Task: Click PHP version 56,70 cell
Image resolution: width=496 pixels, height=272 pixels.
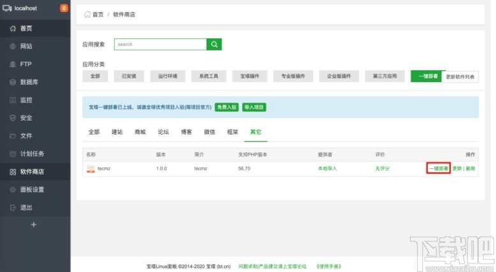Action: (244, 169)
